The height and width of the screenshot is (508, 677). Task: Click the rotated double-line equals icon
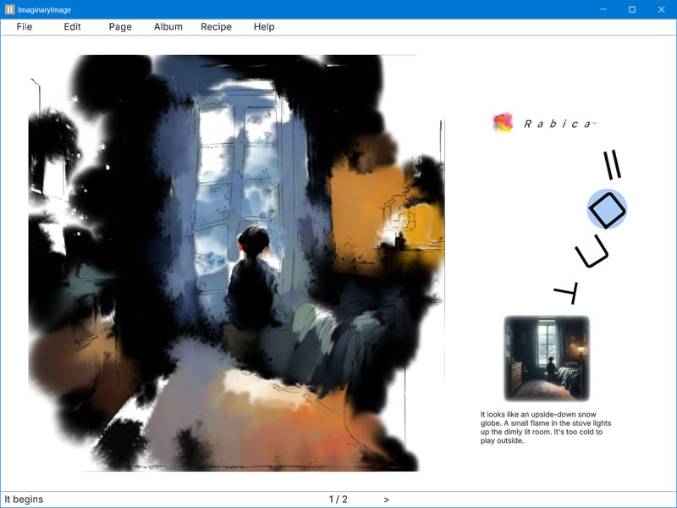click(612, 164)
